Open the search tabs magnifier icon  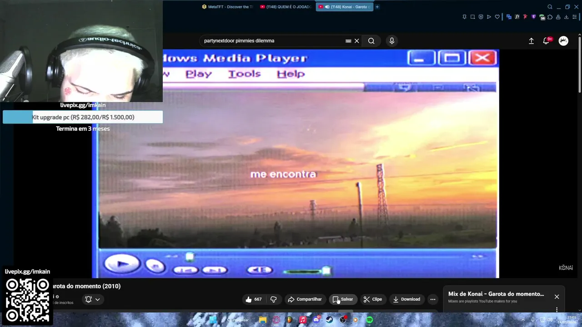pyautogui.click(x=550, y=7)
